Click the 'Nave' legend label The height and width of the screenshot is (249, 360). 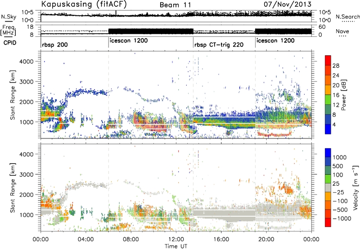[x=342, y=31]
